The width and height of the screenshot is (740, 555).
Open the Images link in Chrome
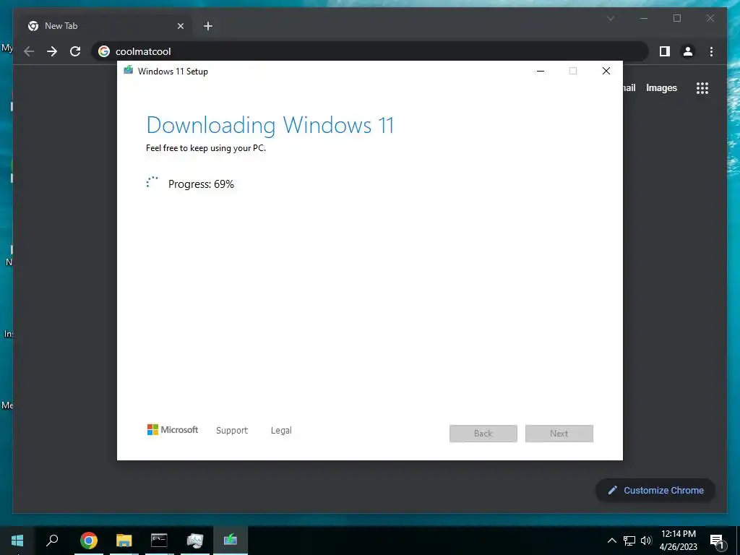(661, 87)
